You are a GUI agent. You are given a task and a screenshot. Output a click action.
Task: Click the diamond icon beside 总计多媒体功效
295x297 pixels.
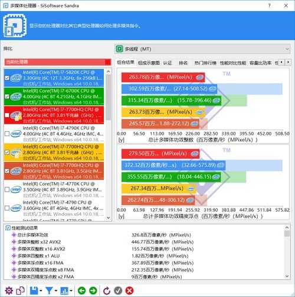[14, 235]
